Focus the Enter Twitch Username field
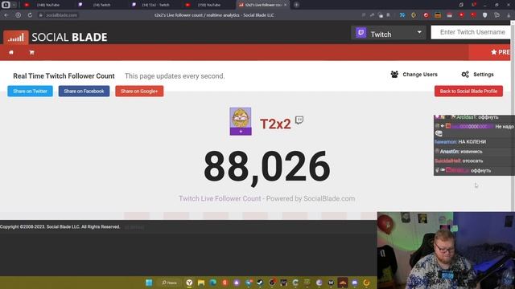The image size is (515, 289). tap(472, 32)
